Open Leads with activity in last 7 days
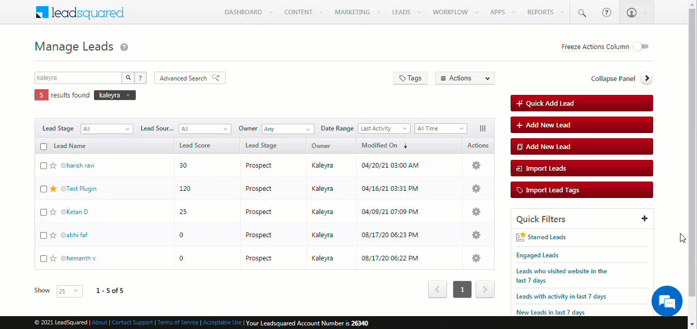 click(561, 297)
